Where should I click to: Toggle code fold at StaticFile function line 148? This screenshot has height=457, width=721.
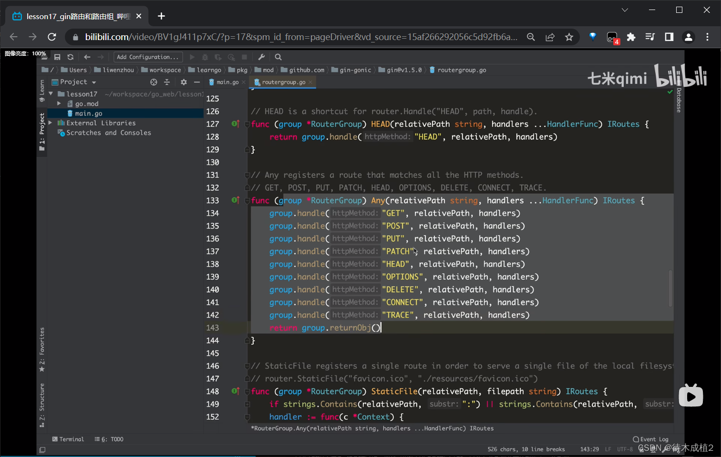click(x=247, y=392)
